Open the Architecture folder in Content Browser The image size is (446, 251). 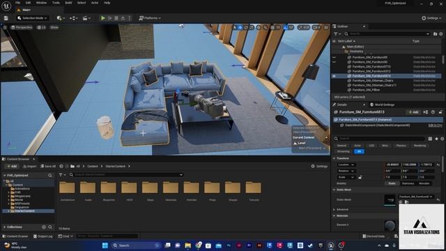pos(67,190)
